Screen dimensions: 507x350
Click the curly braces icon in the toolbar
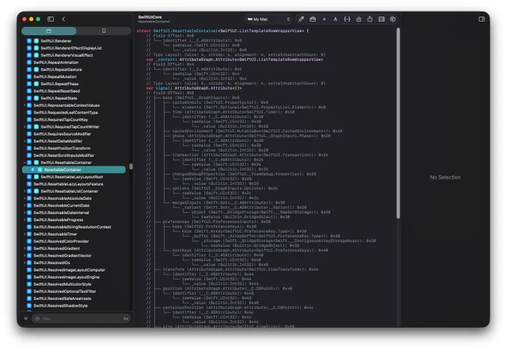click(347, 19)
